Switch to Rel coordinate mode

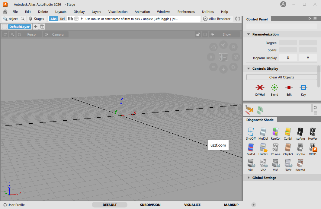(62, 18)
